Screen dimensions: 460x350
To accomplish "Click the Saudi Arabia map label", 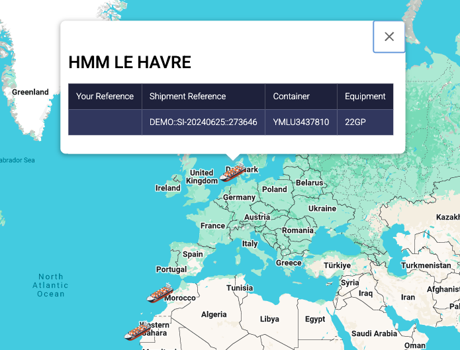I will 375,334.
